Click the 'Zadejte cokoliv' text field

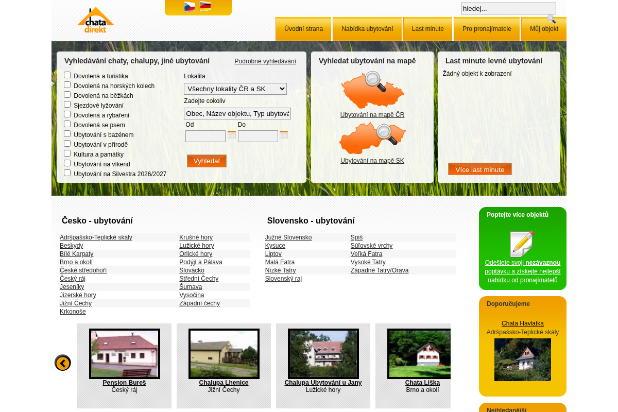point(237,113)
